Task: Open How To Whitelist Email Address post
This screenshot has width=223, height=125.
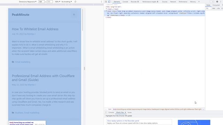Action: click(35, 29)
